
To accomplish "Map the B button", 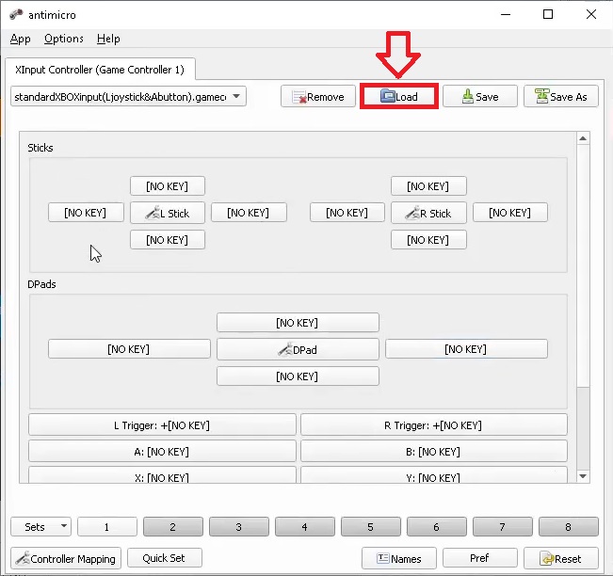I will pos(433,452).
